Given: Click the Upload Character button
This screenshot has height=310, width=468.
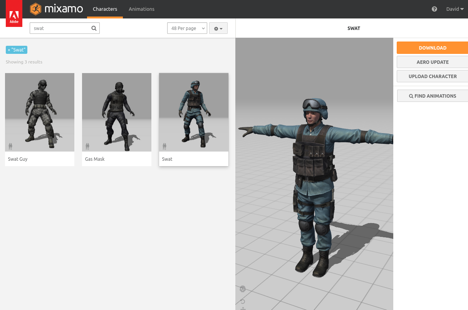Looking at the screenshot, I should 432,76.
